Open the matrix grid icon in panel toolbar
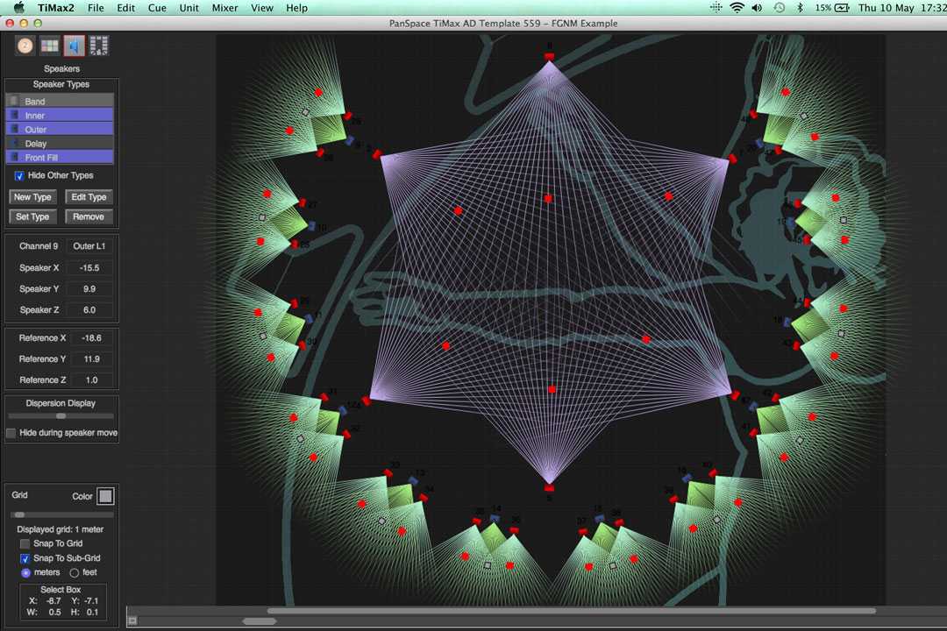This screenshot has height=631, width=947. pyautogui.click(x=99, y=46)
